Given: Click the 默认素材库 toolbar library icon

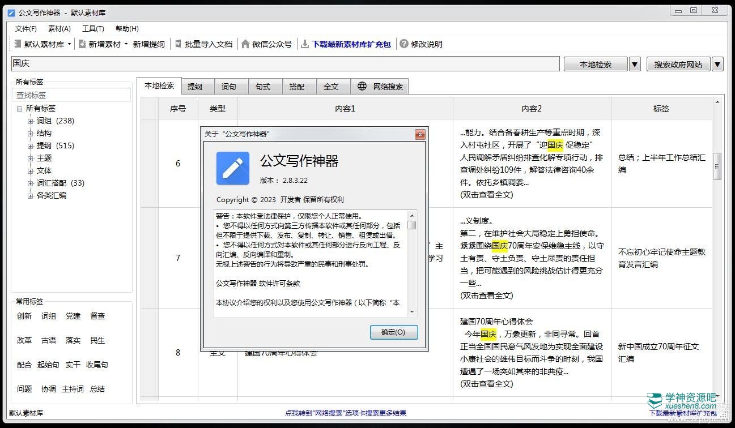Looking at the screenshot, I should (18, 44).
